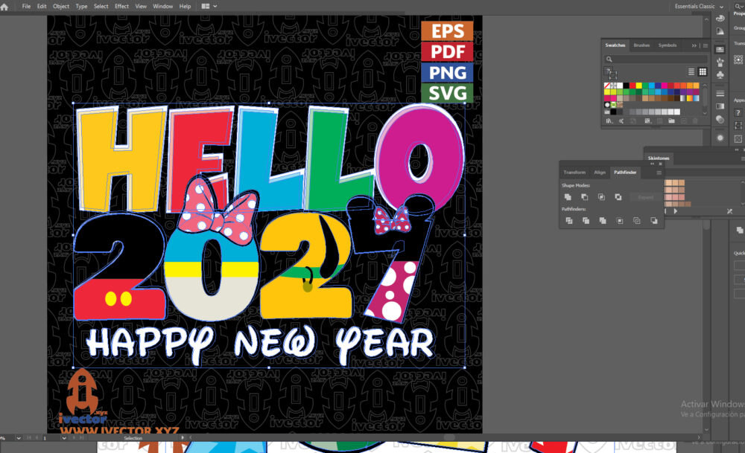Screen dimensions: 745x453
Task: Pick the yellow swatch in first row
Action: click(x=639, y=86)
